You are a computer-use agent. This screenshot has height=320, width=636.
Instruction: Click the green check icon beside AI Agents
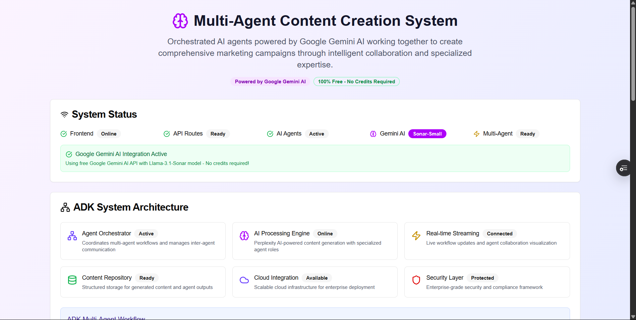[x=270, y=134]
